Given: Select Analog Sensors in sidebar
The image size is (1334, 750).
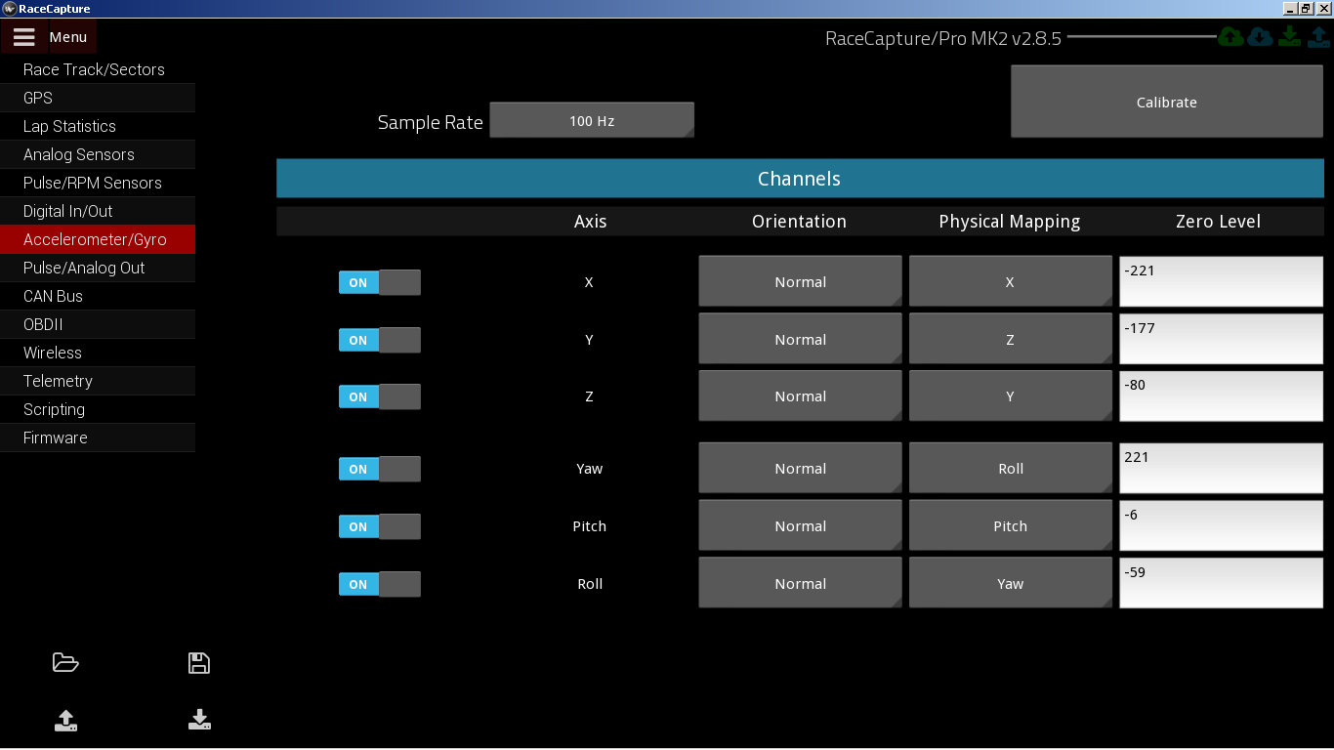Looking at the screenshot, I should (98, 154).
